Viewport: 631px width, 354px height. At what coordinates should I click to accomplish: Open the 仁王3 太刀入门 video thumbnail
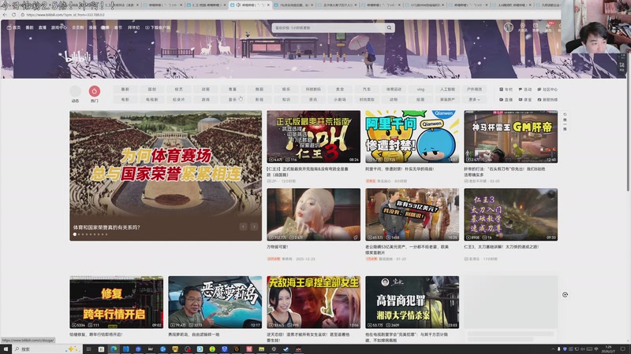tap(510, 215)
